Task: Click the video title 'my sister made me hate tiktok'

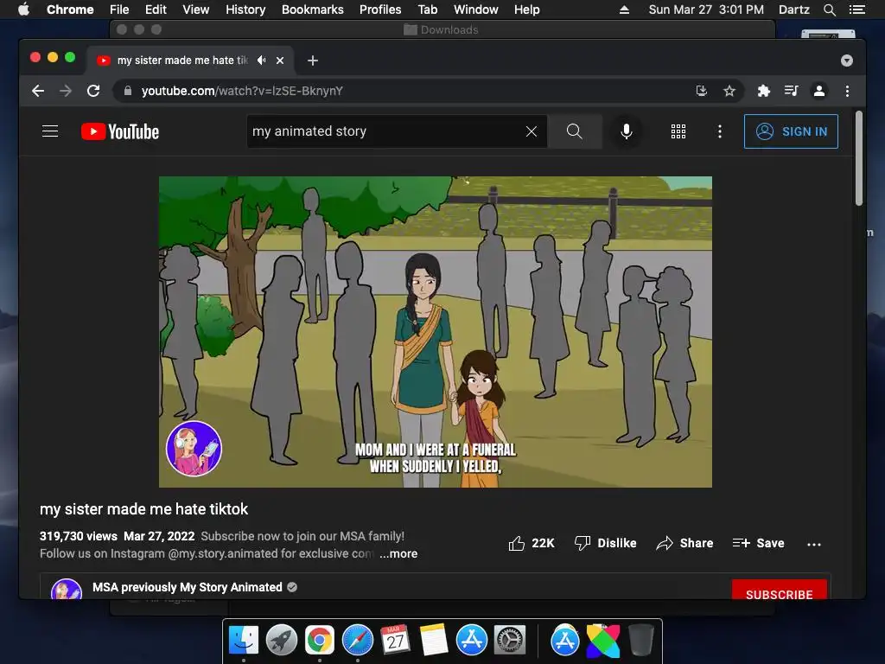Action: click(144, 509)
